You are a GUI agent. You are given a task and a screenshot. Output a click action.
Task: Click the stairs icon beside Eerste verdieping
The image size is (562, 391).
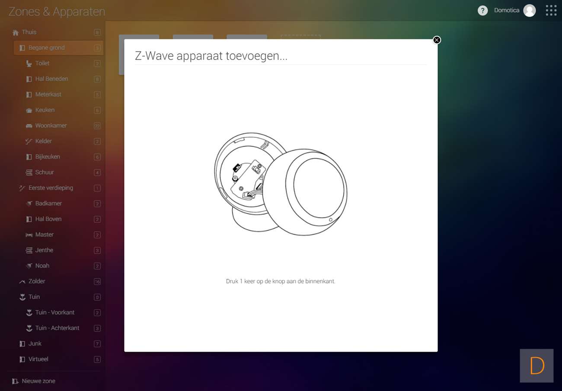point(22,188)
